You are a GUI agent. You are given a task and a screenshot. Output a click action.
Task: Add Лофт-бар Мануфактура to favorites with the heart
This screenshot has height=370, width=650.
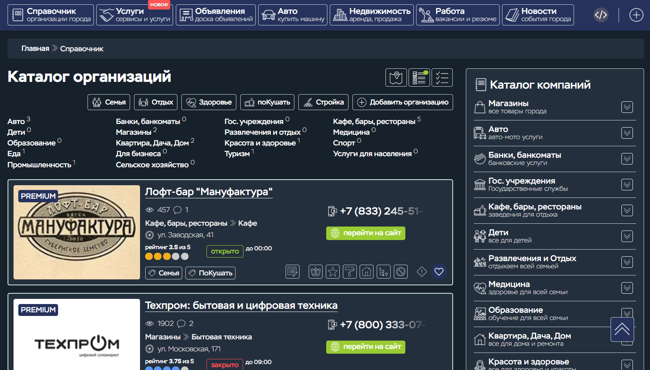point(439,271)
